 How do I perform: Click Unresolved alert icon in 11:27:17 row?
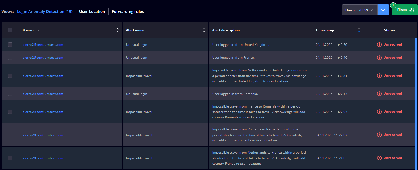pyautogui.click(x=379, y=94)
